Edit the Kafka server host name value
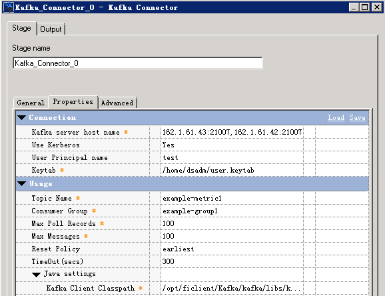Image resolution: width=385 pixels, height=296 pixels. tap(232, 132)
